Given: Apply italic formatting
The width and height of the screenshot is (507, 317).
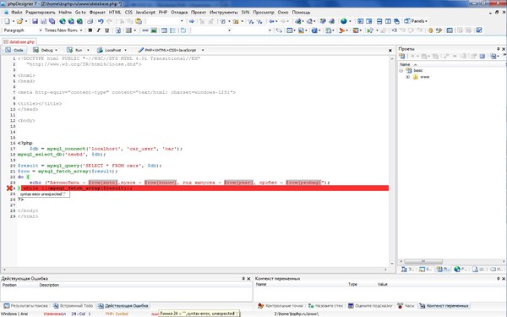Looking at the screenshot, I should (x=98, y=30).
